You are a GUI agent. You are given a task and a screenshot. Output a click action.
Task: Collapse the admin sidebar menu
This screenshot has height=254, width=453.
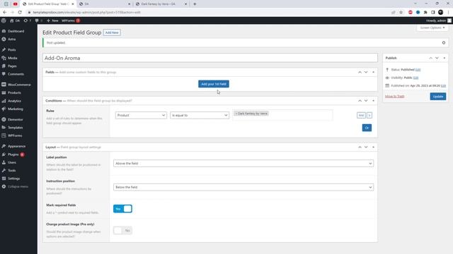tap(15, 186)
